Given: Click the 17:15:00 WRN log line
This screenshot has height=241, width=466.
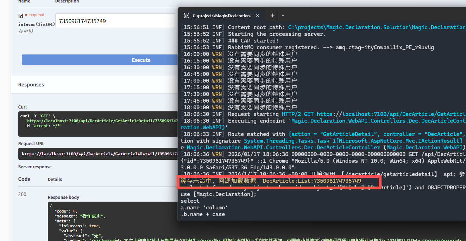Looking at the screenshot, I should click(x=239, y=87).
